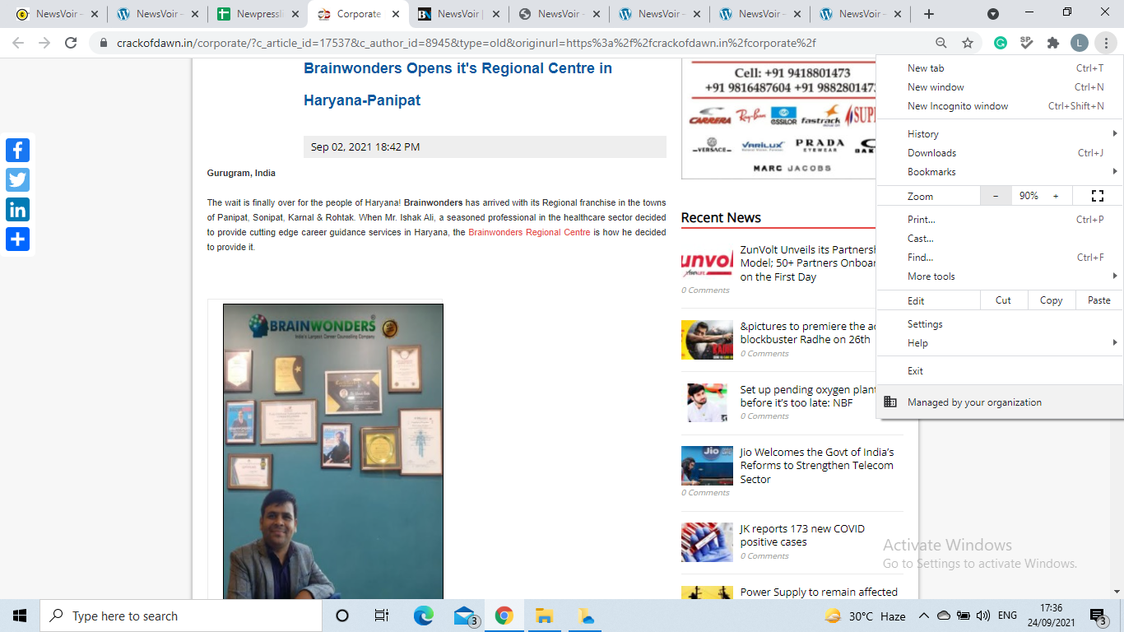This screenshot has width=1124, height=632.
Task: Select Exit in Chrome menu
Action: (x=999, y=371)
